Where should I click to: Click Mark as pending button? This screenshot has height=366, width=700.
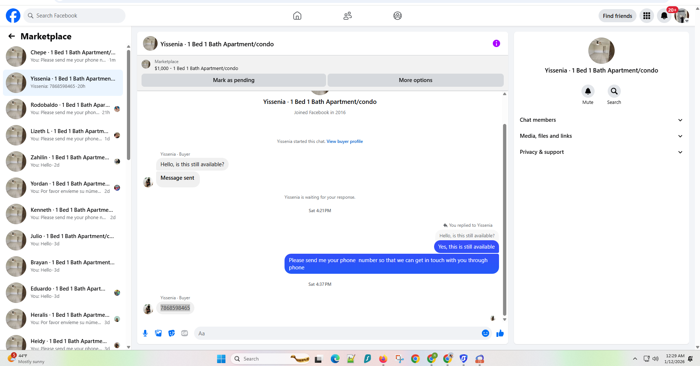[x=233, y=80]
